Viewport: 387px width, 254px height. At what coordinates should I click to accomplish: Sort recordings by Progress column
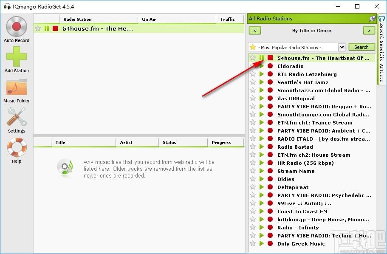[x=226, y=142]
